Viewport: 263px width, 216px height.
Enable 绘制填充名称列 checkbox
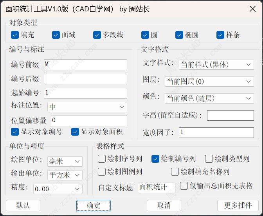[x=175, y=172]
